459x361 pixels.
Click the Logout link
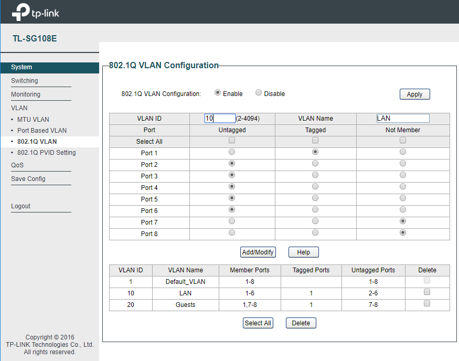click(21, 206)
